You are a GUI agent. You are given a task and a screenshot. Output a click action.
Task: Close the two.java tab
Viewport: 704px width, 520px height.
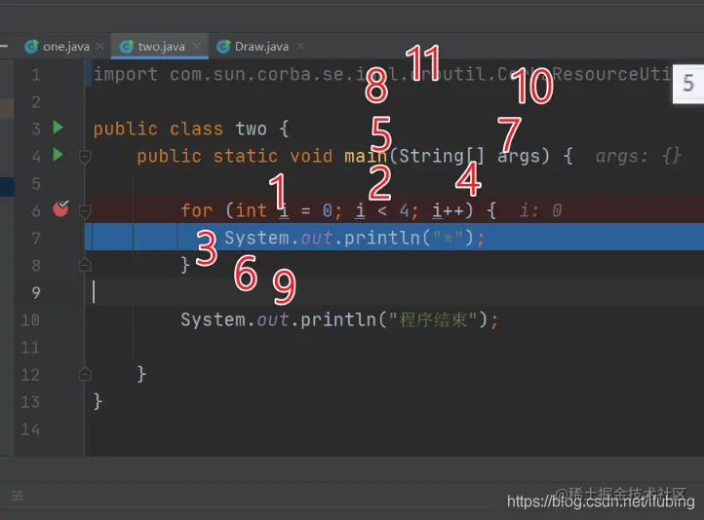pos(197,46)
